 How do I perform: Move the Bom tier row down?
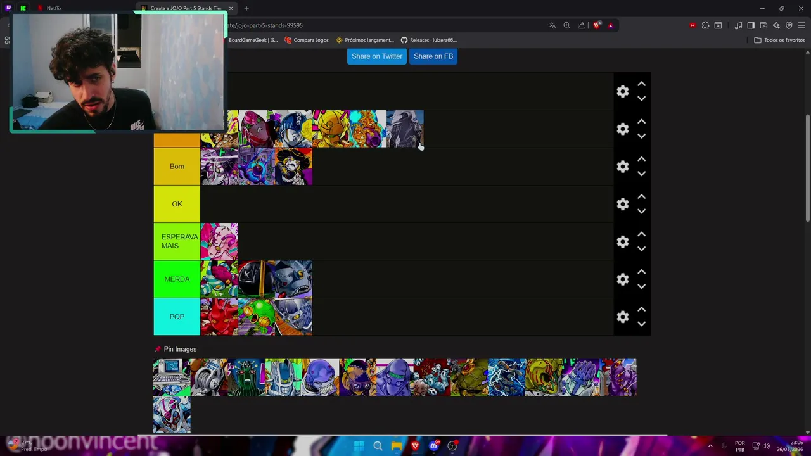pyautogui.click(x=641, y=174)
